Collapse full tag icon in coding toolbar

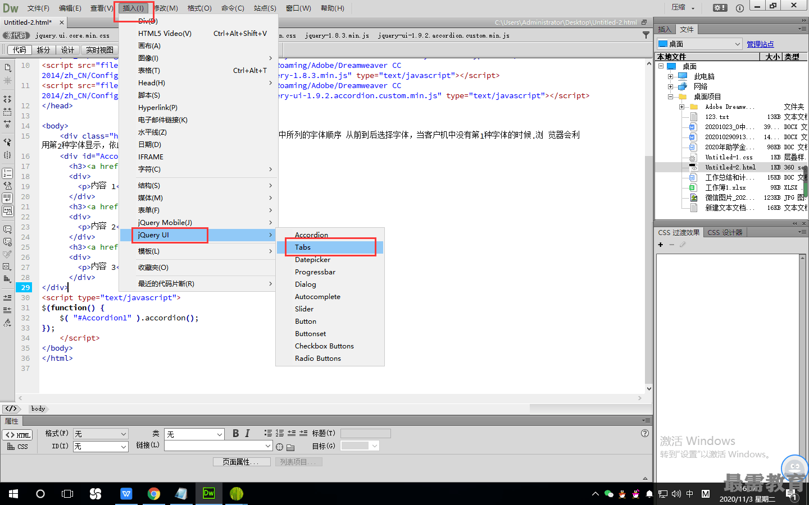tap(7, 99)
